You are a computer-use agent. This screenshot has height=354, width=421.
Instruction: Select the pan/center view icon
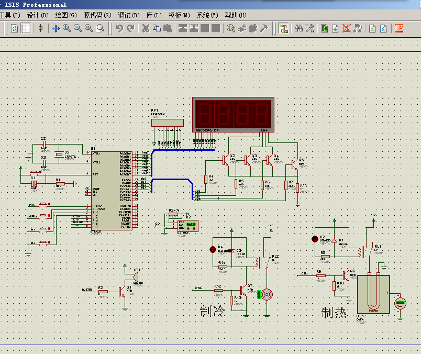56,28
